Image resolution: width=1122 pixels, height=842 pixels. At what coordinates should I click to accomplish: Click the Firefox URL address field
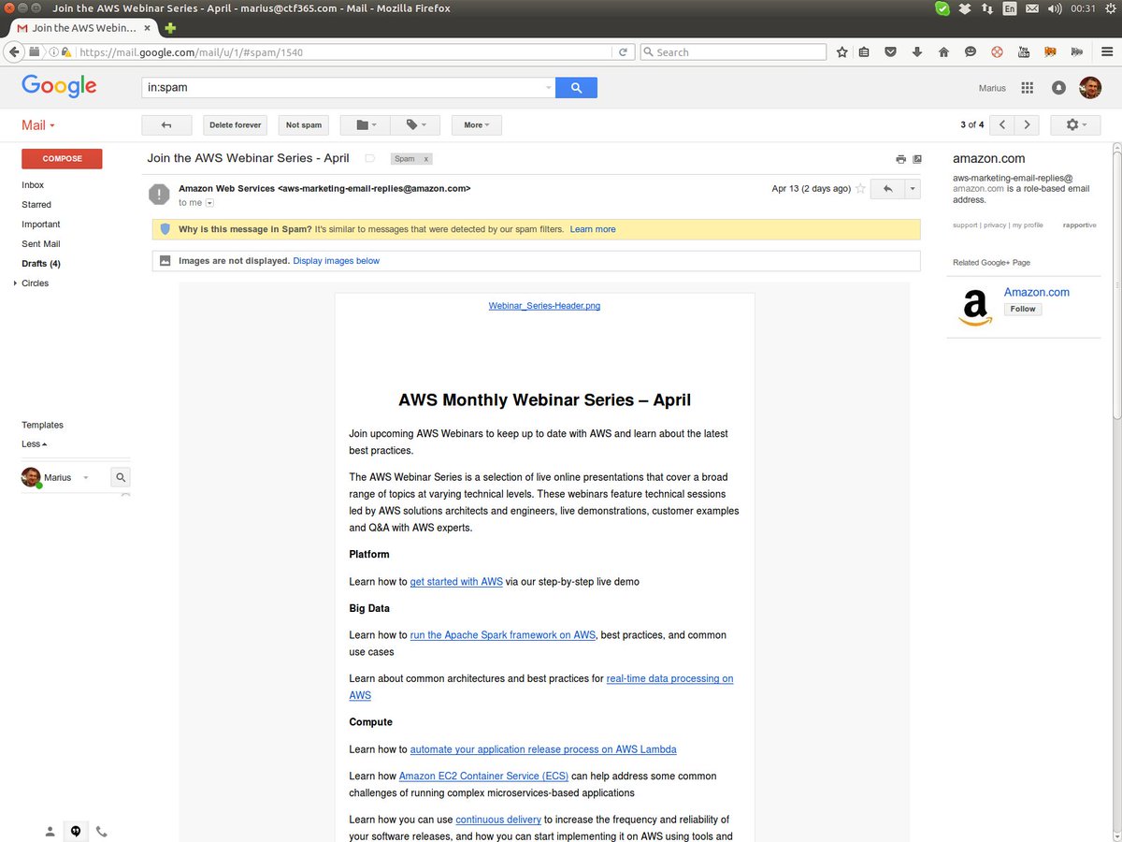(x=343, y=52)
